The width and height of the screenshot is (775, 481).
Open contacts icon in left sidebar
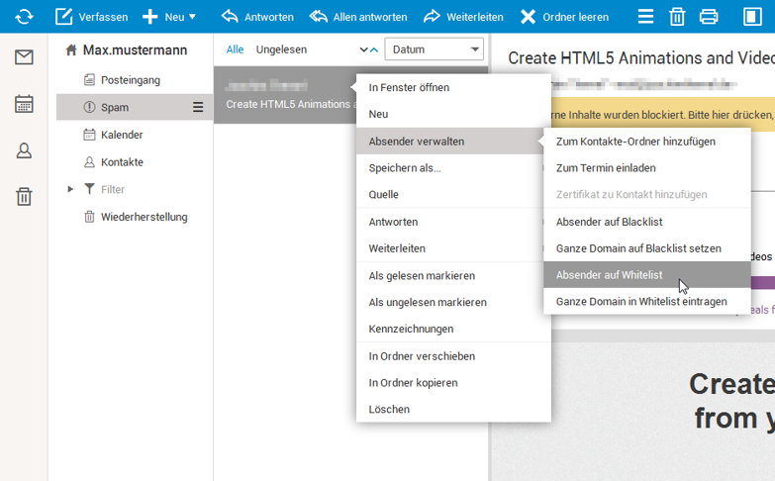[24, 150]
